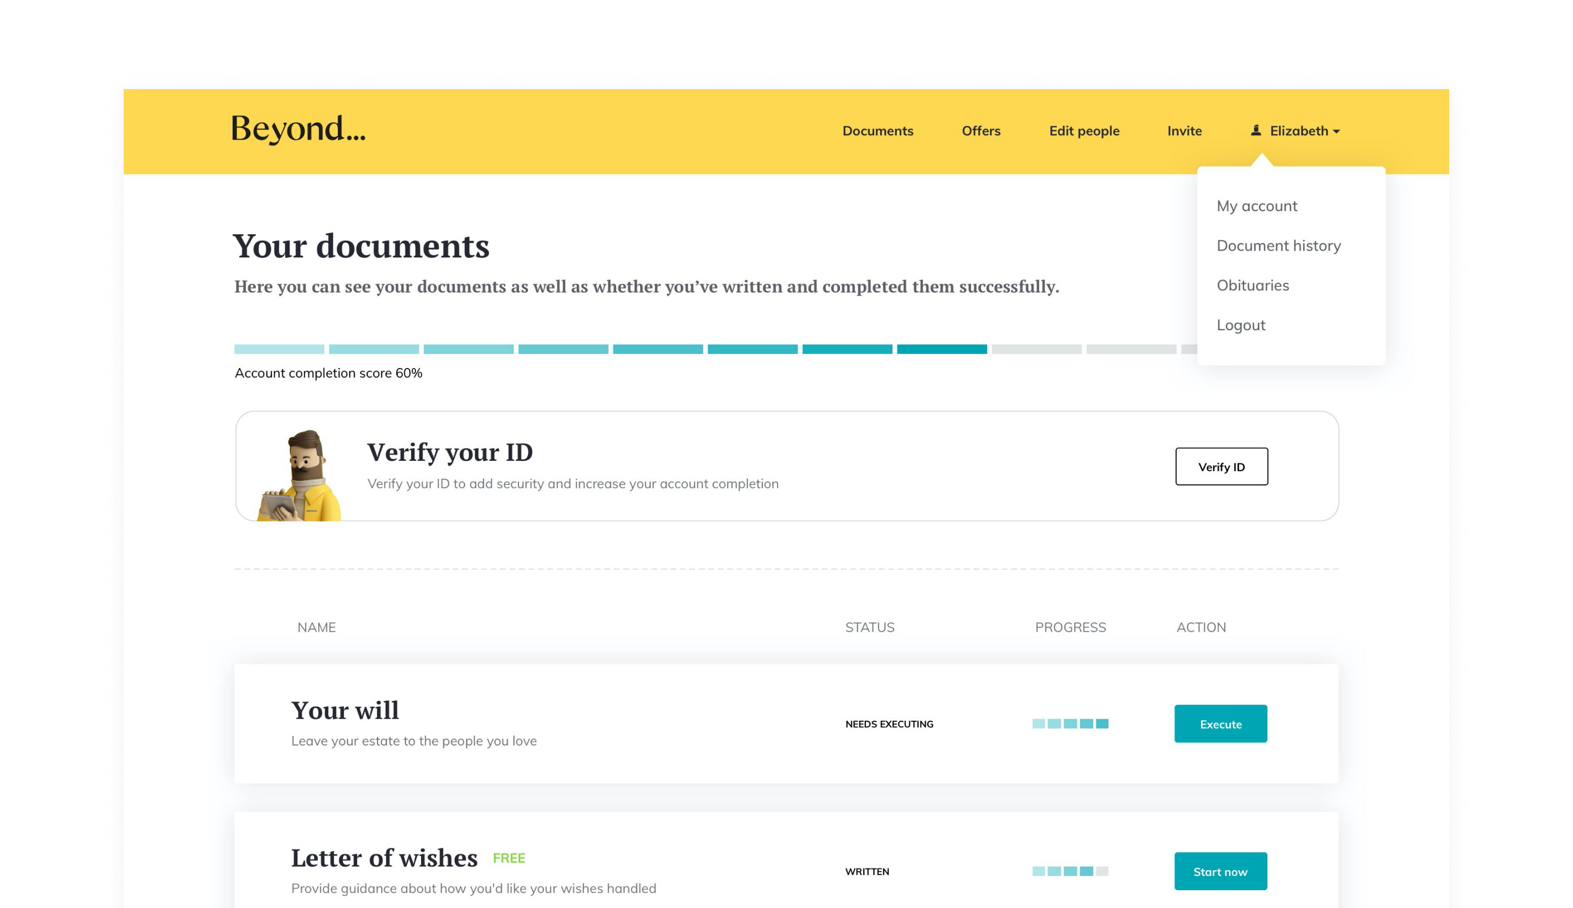Click Execute for Your will

[1220, 724]
